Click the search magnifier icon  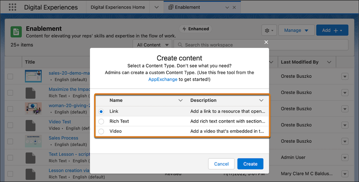[179, 45]
